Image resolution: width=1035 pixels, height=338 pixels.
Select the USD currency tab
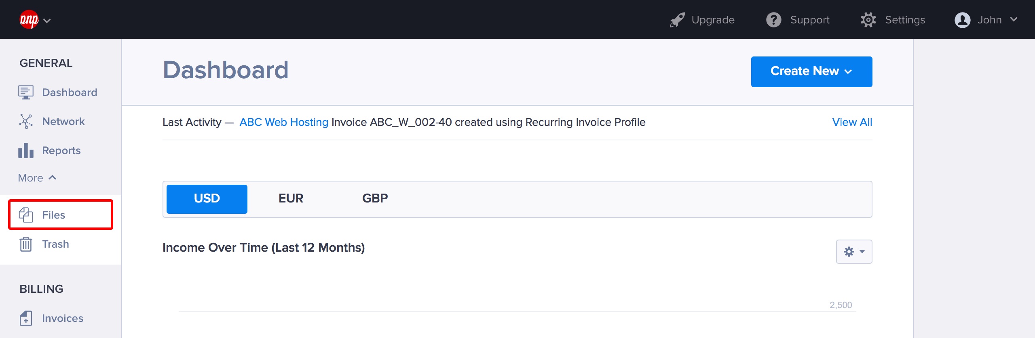(207, 198)
